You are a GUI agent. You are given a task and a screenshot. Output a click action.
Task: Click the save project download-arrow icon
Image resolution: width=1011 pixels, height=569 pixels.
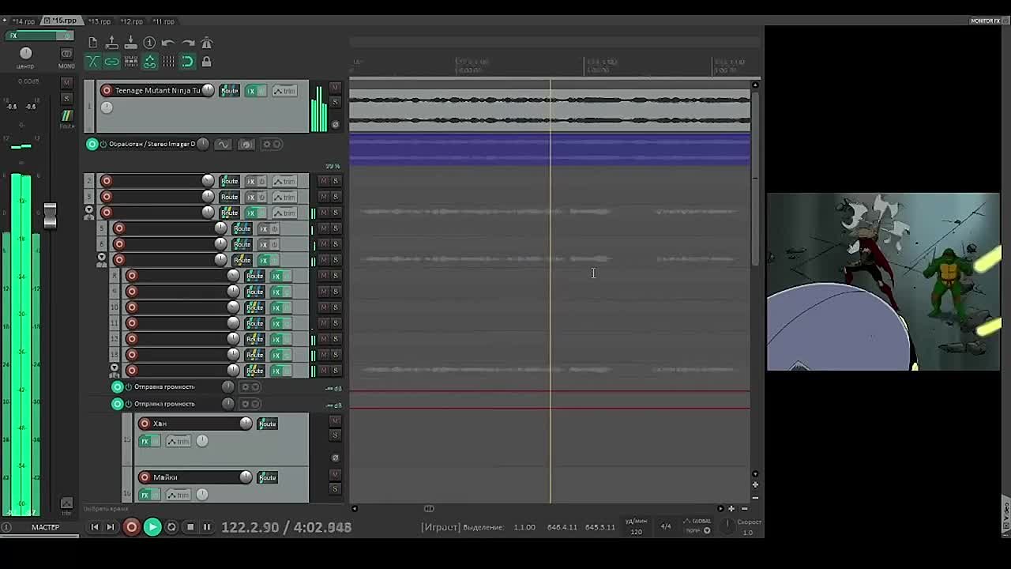[131, 43]
